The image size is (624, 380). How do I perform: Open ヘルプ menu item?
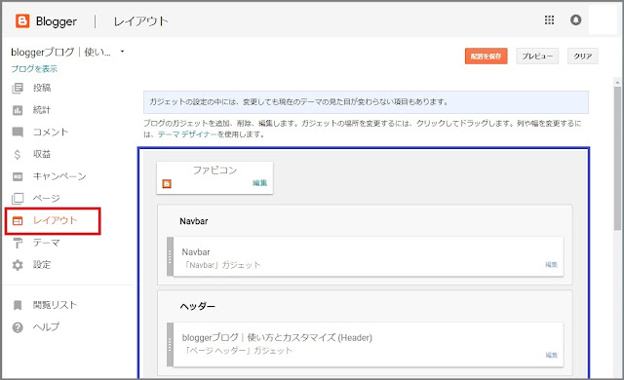(46, 327)
